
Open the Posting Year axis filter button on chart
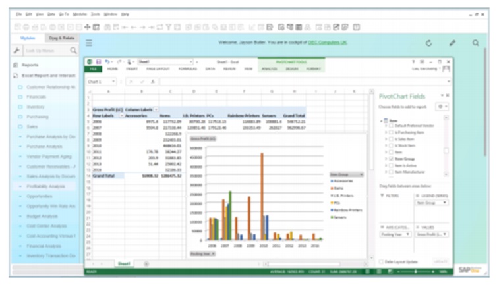click(x=202, y=254)
